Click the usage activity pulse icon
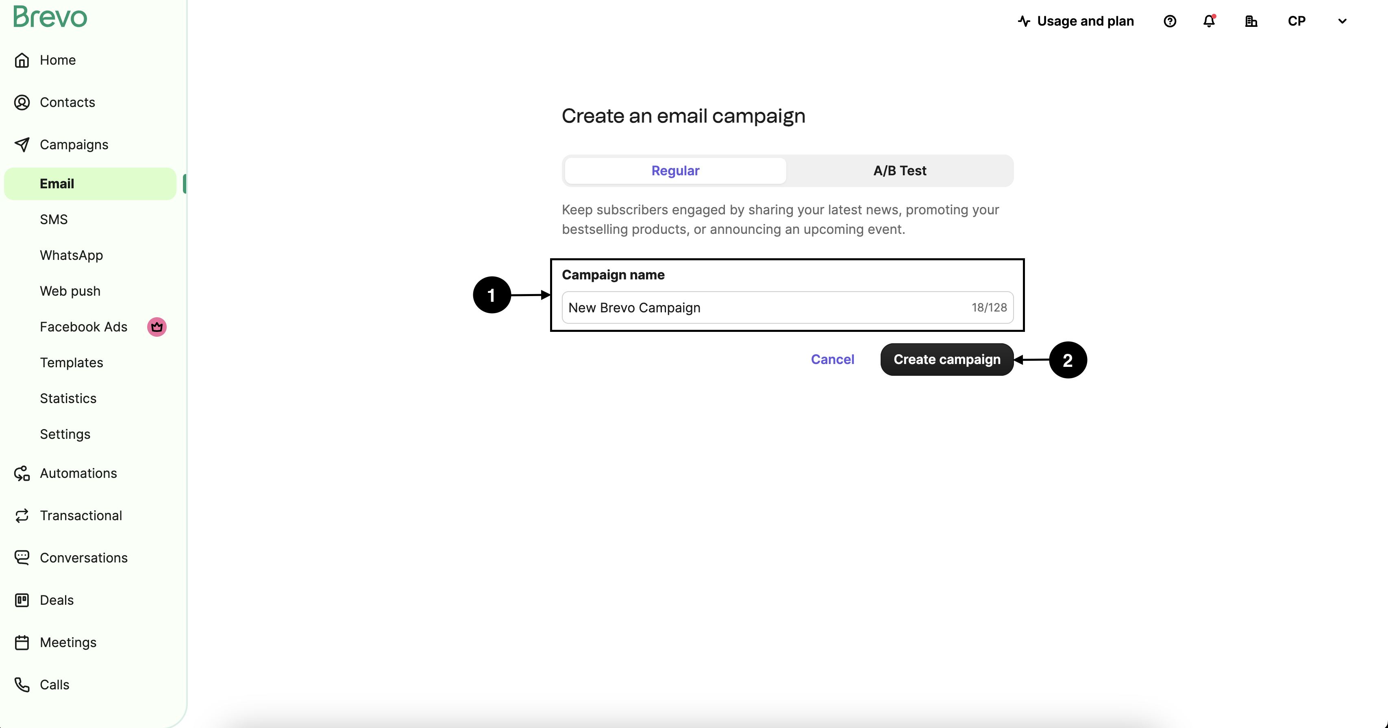The height and width of the screenshot is (728, 1388). [1024, 21]
